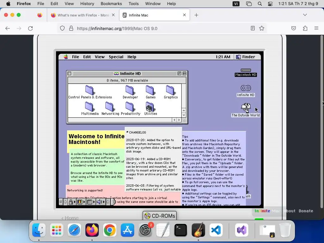324x243 pixels.
Task: Click the Infinite HD horizontal scroll right arrow
Action: tap(179, 120)
